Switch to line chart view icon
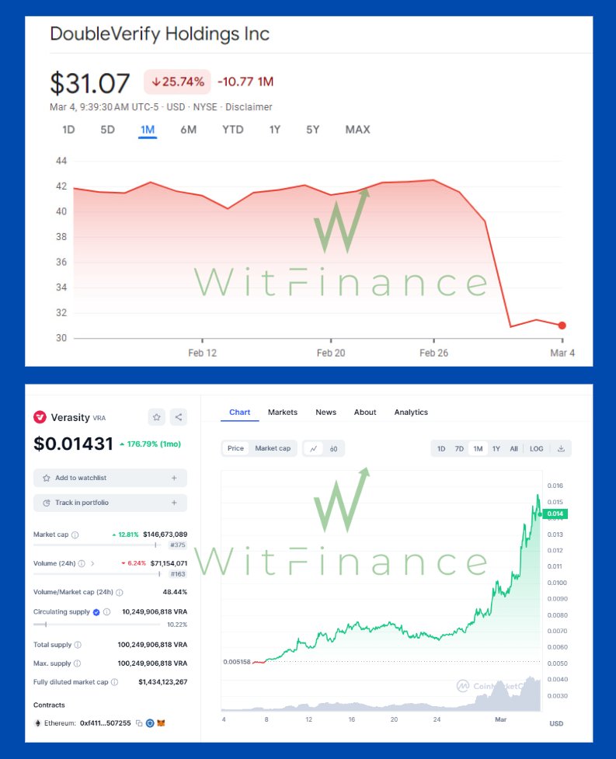616x759 pixels. pos(313,449)
